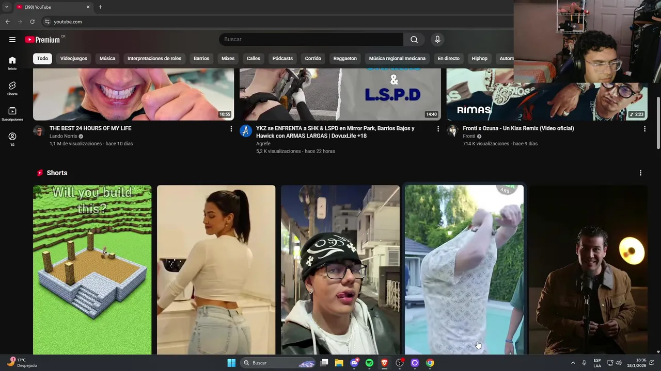Viewport: 661px width, 371px height.
Task: Open options for YKZ se ENFRENTA video
Action: click(438, 129)
